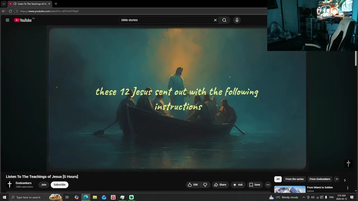The height and width of the screenshot is (201, 358).
Task: Select 'Listen To The Teachings of Jesus' tab
Action: coord(30,4)
